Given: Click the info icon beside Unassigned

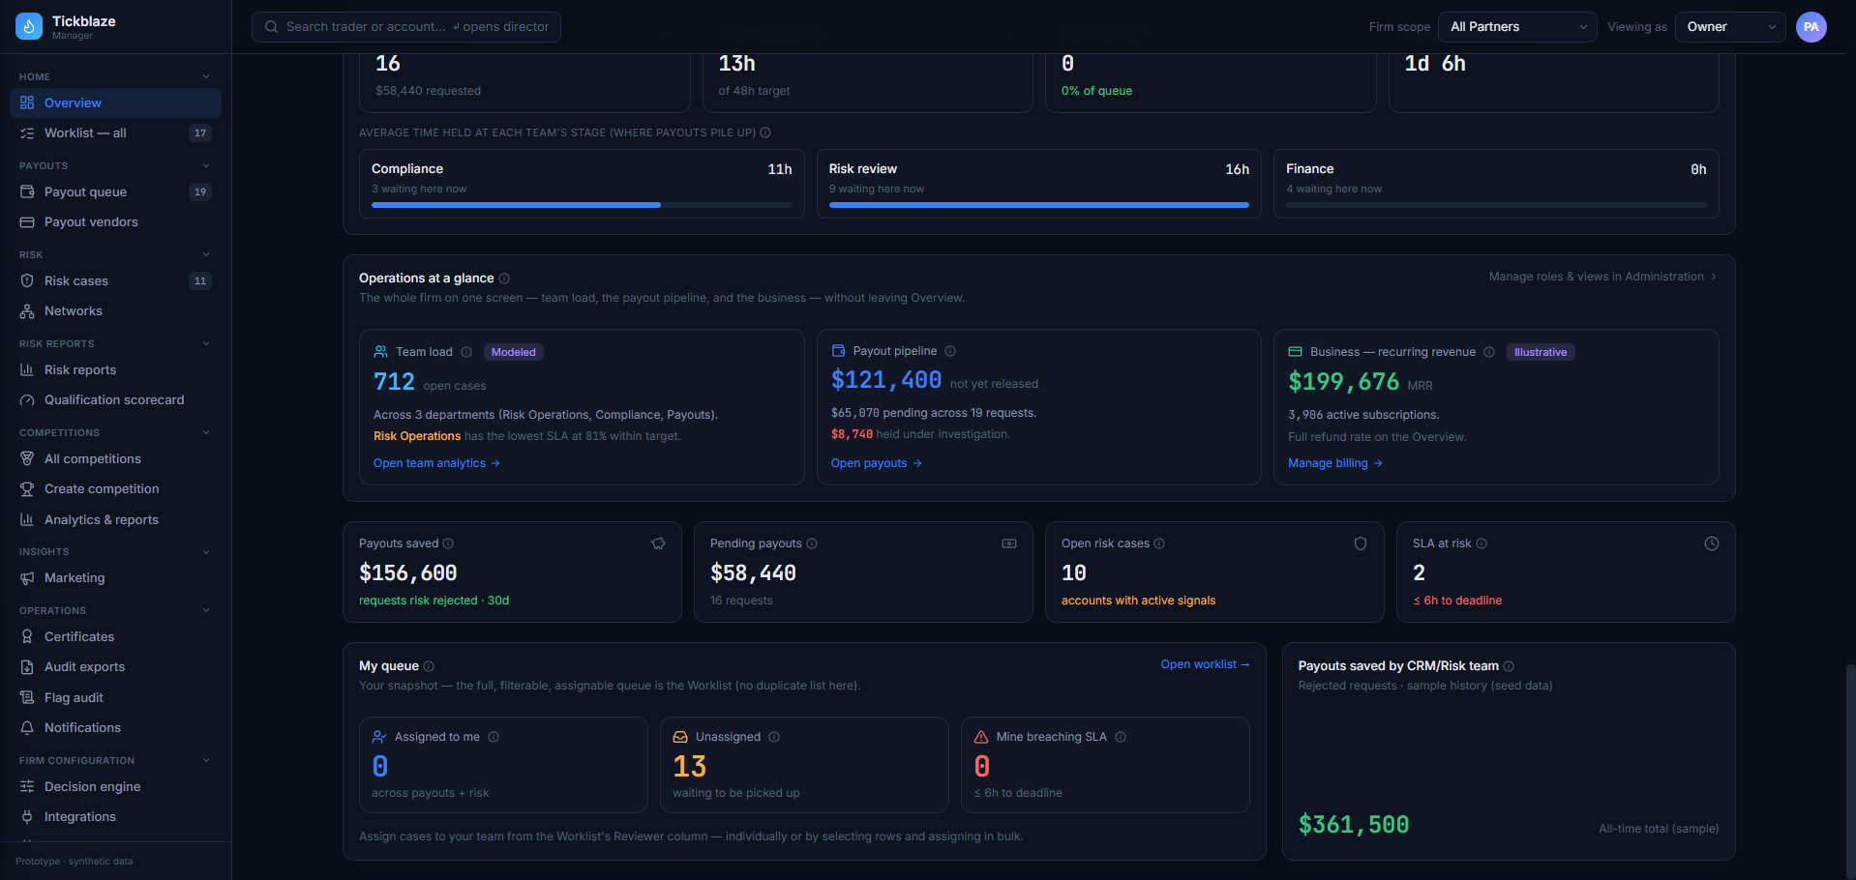Looking at the screenshot, I should (x=774, y=737).
